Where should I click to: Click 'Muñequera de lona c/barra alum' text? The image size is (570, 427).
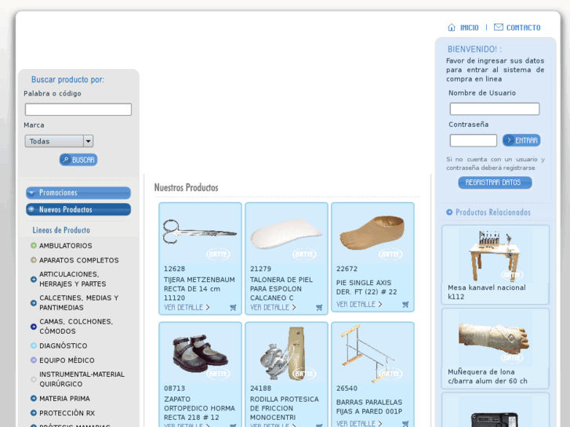tap(487, 376)
